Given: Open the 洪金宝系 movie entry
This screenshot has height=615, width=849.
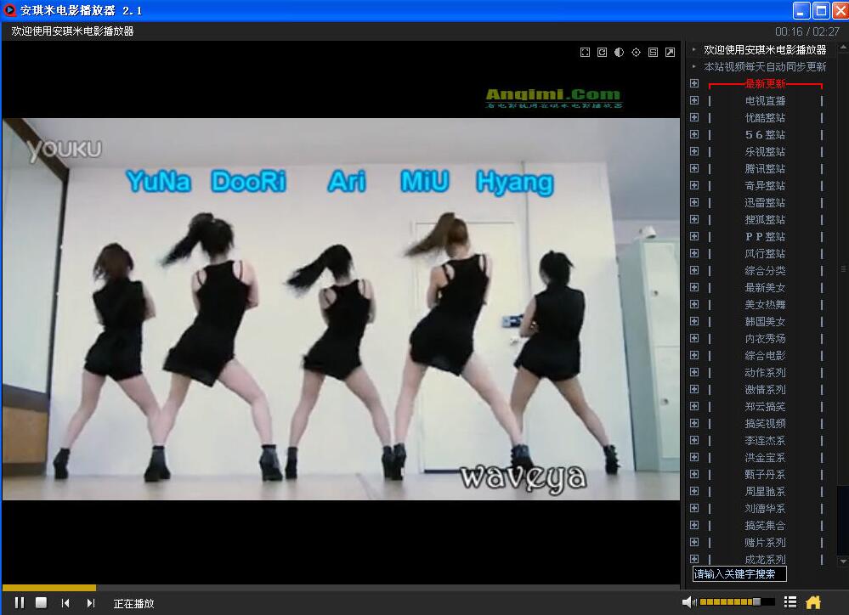Looking at the screenshot, I should (765, 458).
